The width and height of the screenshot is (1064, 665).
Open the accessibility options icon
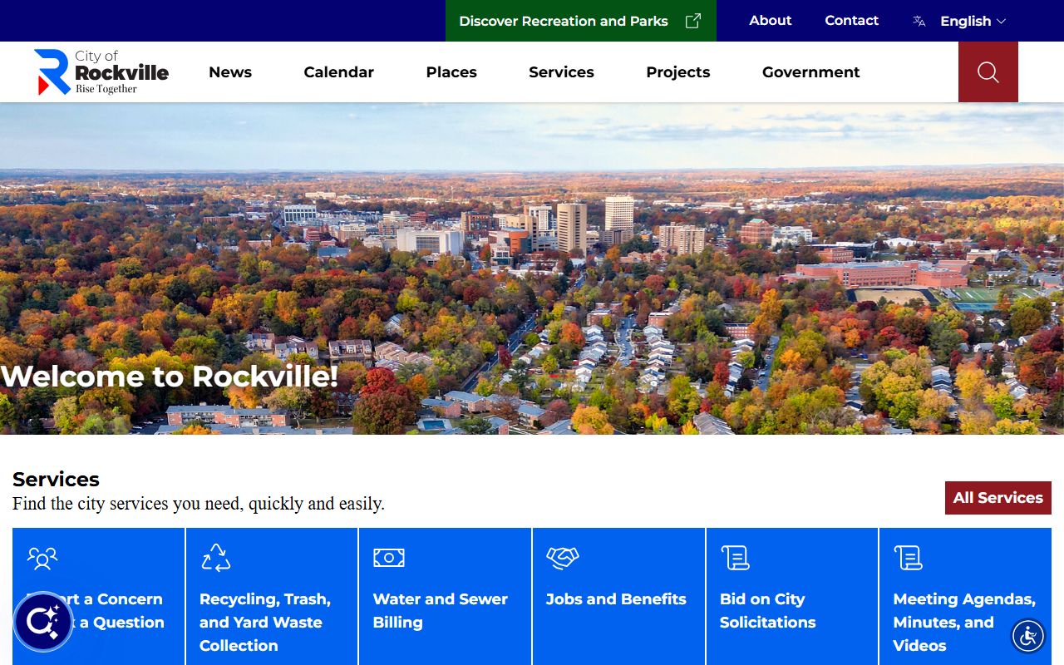point(1028,637)
